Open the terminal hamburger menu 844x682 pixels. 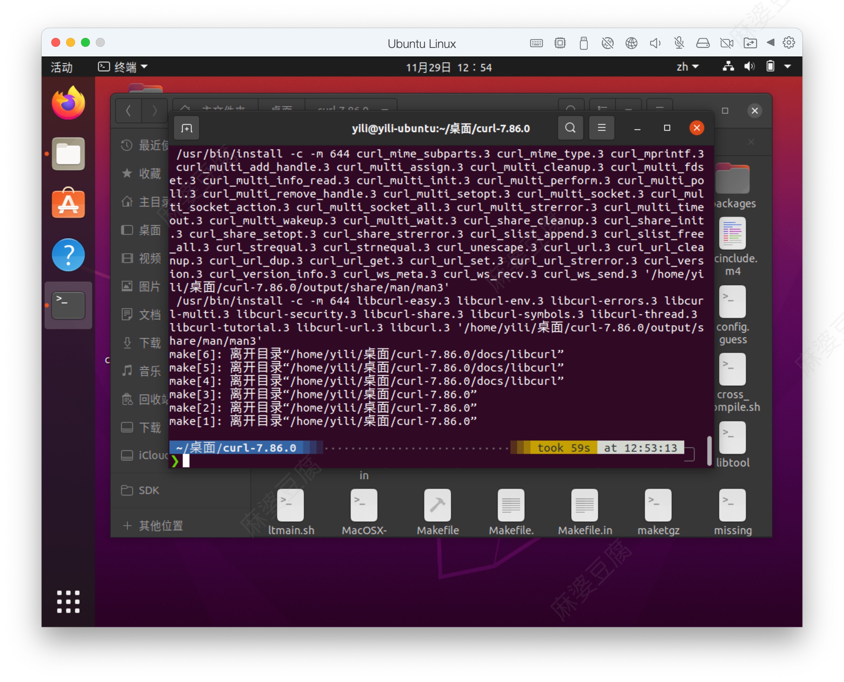pos(601,128)
